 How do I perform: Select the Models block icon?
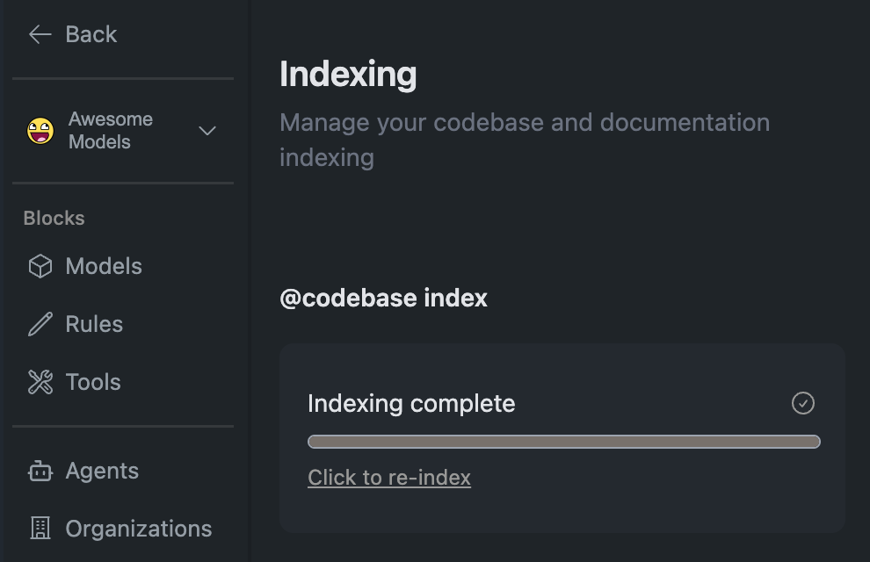click(40, 265)
